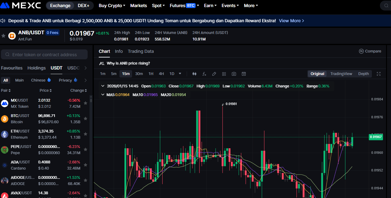Open the indicators fx menu
Image resolution: width=391 pixels, height=198 pixels.
pyautogui.click(x=204, y=74)
